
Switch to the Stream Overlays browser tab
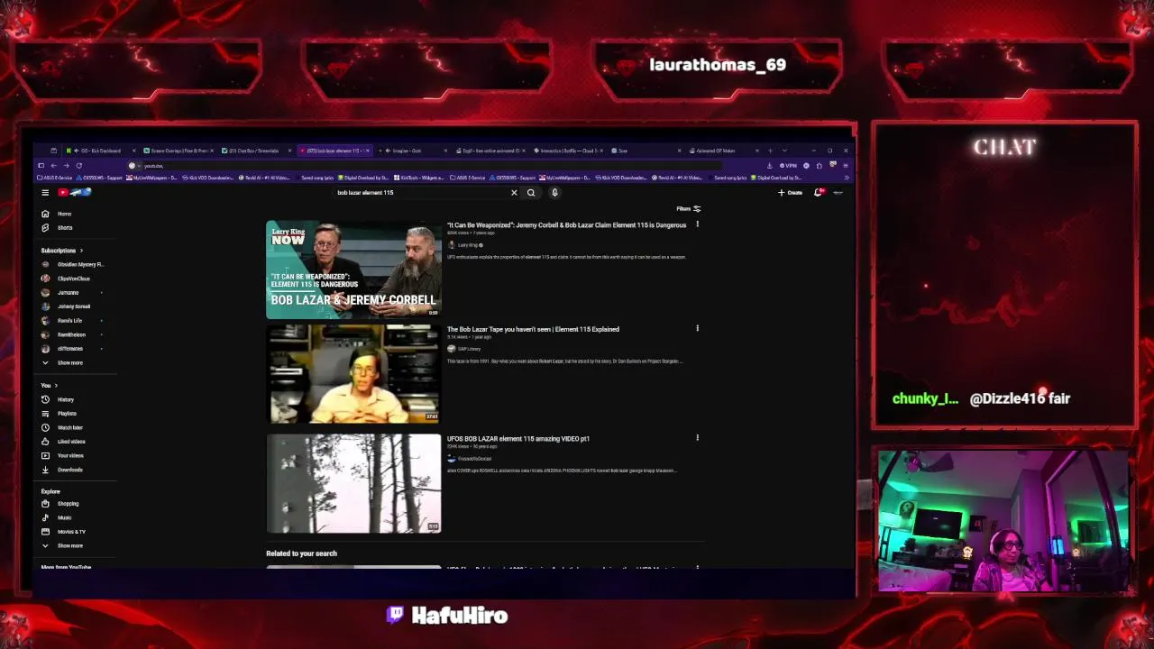178,151
